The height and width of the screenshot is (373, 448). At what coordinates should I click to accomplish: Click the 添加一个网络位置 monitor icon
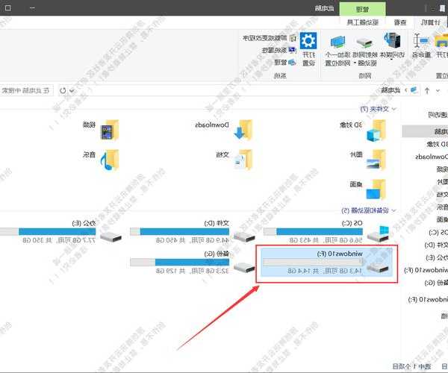[x=337, y=42]
